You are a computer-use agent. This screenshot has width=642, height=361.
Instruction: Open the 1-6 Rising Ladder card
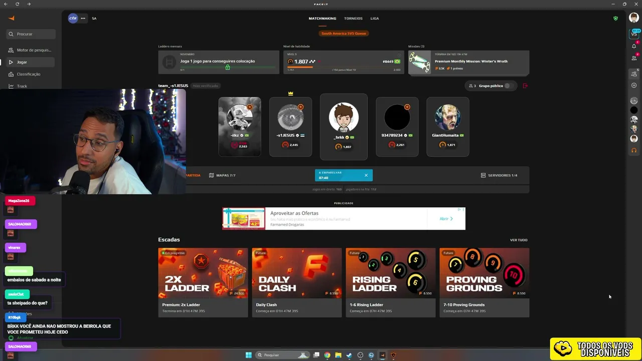391,282
